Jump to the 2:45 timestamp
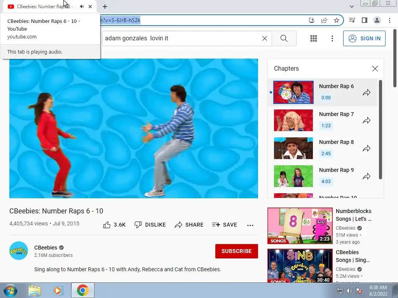This screenshot has height=298, width=398. click(x=326, y=153)
